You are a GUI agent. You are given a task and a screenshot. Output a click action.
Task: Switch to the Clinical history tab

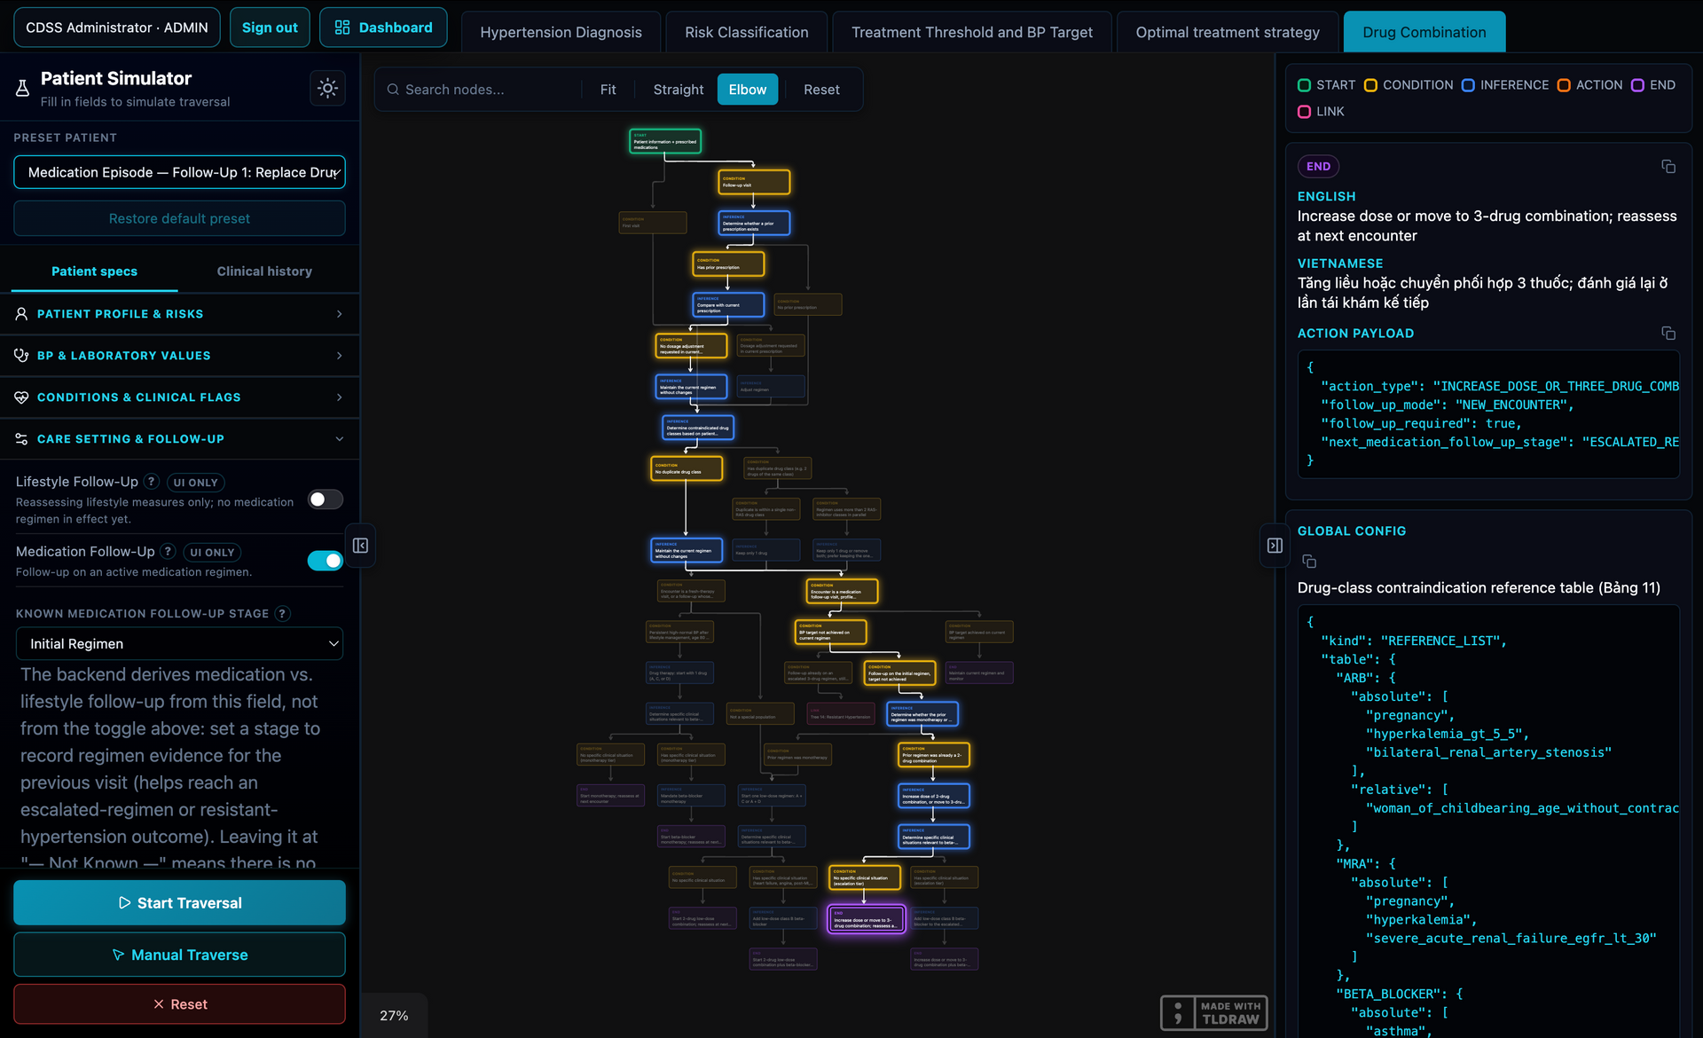pyautogui.click(x=264, y=271)
